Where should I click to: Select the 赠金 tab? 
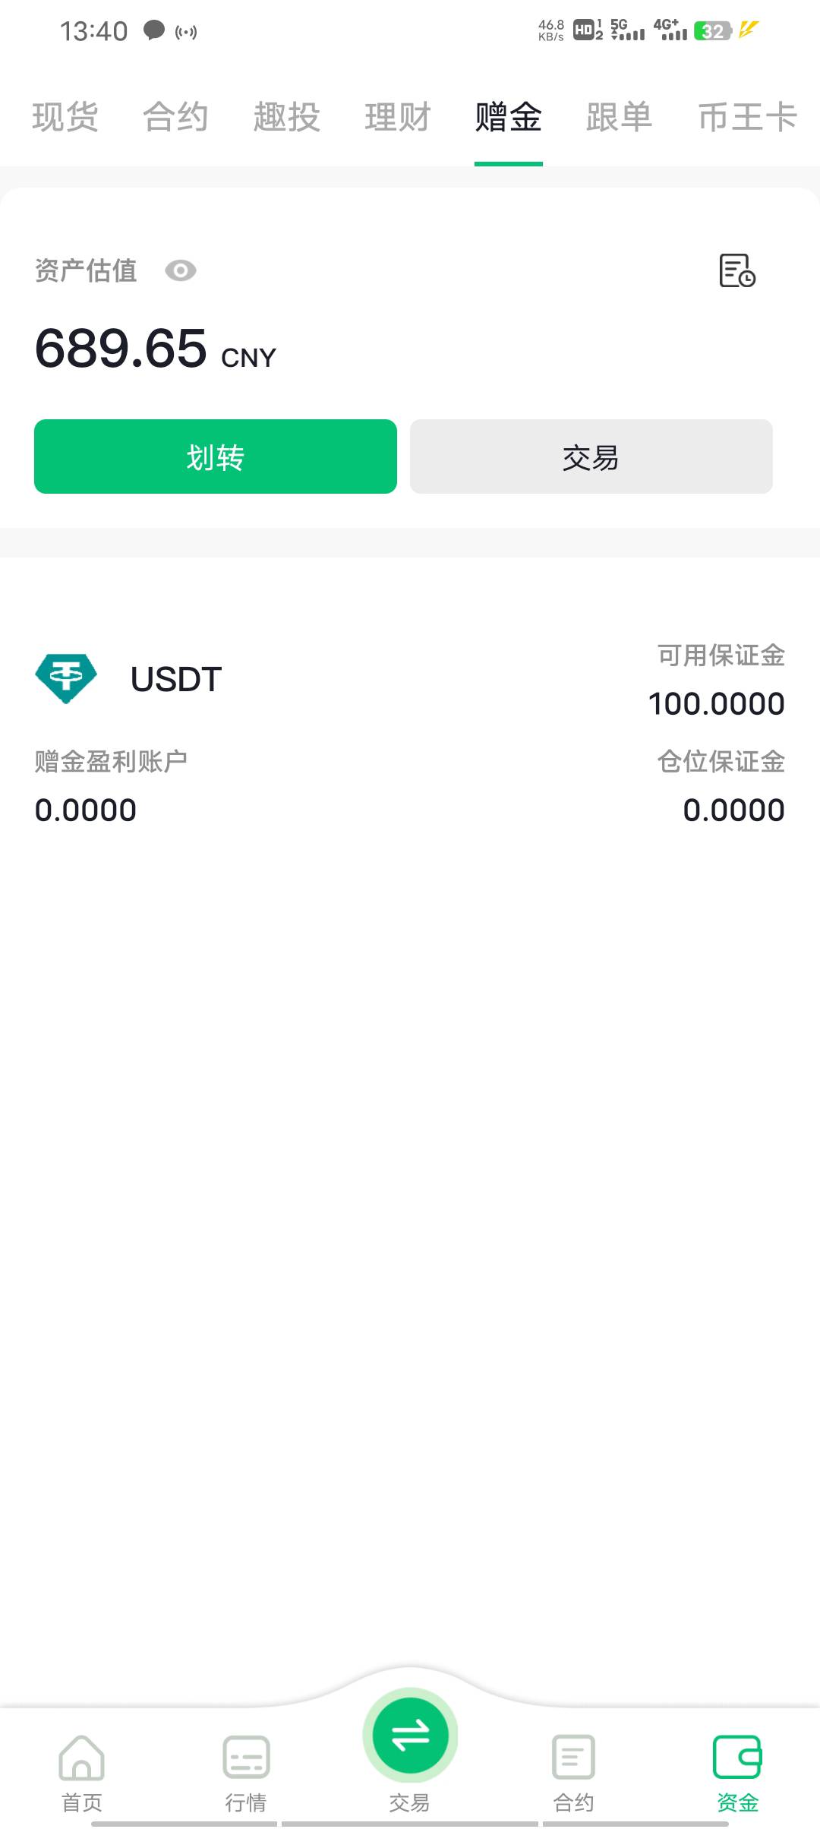point(508,118)
